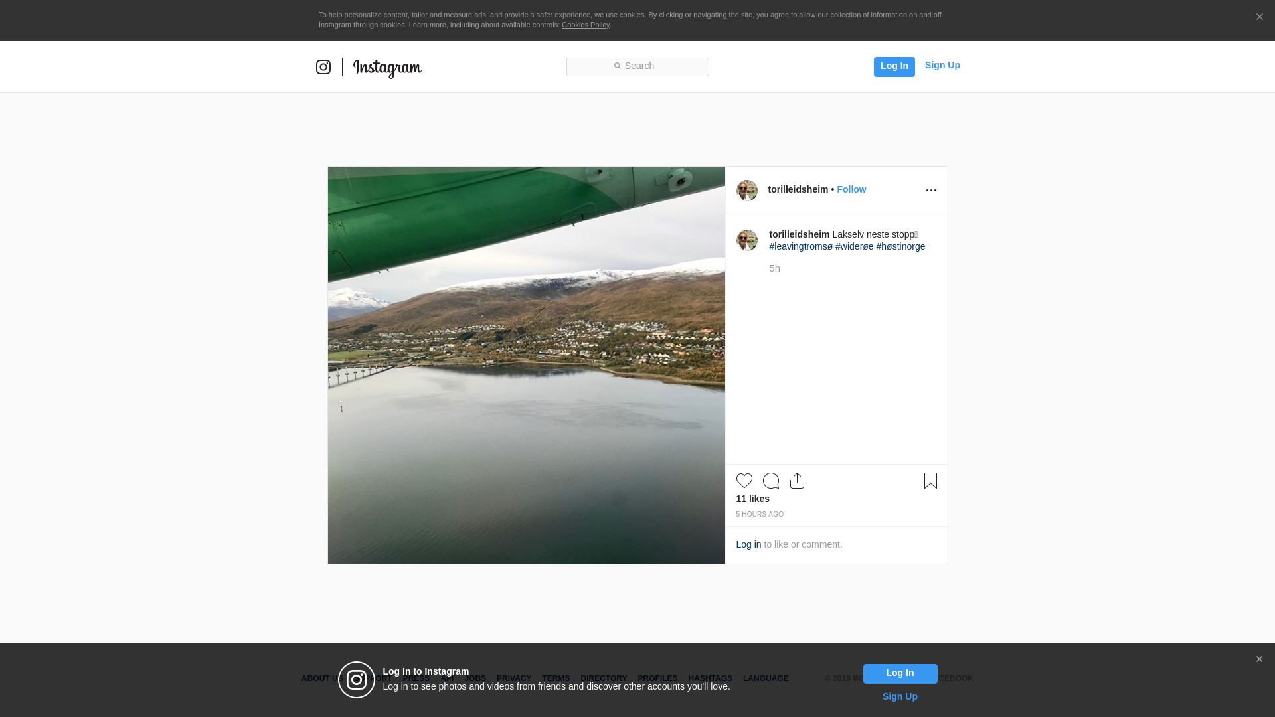
Task: Open more options three-dot menu
Action: [x=931, y=191]
